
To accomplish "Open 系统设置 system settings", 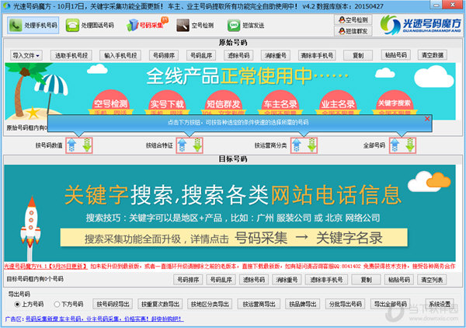I will (440, 304).
